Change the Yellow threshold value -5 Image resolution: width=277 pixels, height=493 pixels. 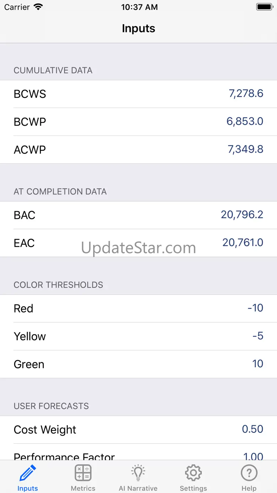258,336
